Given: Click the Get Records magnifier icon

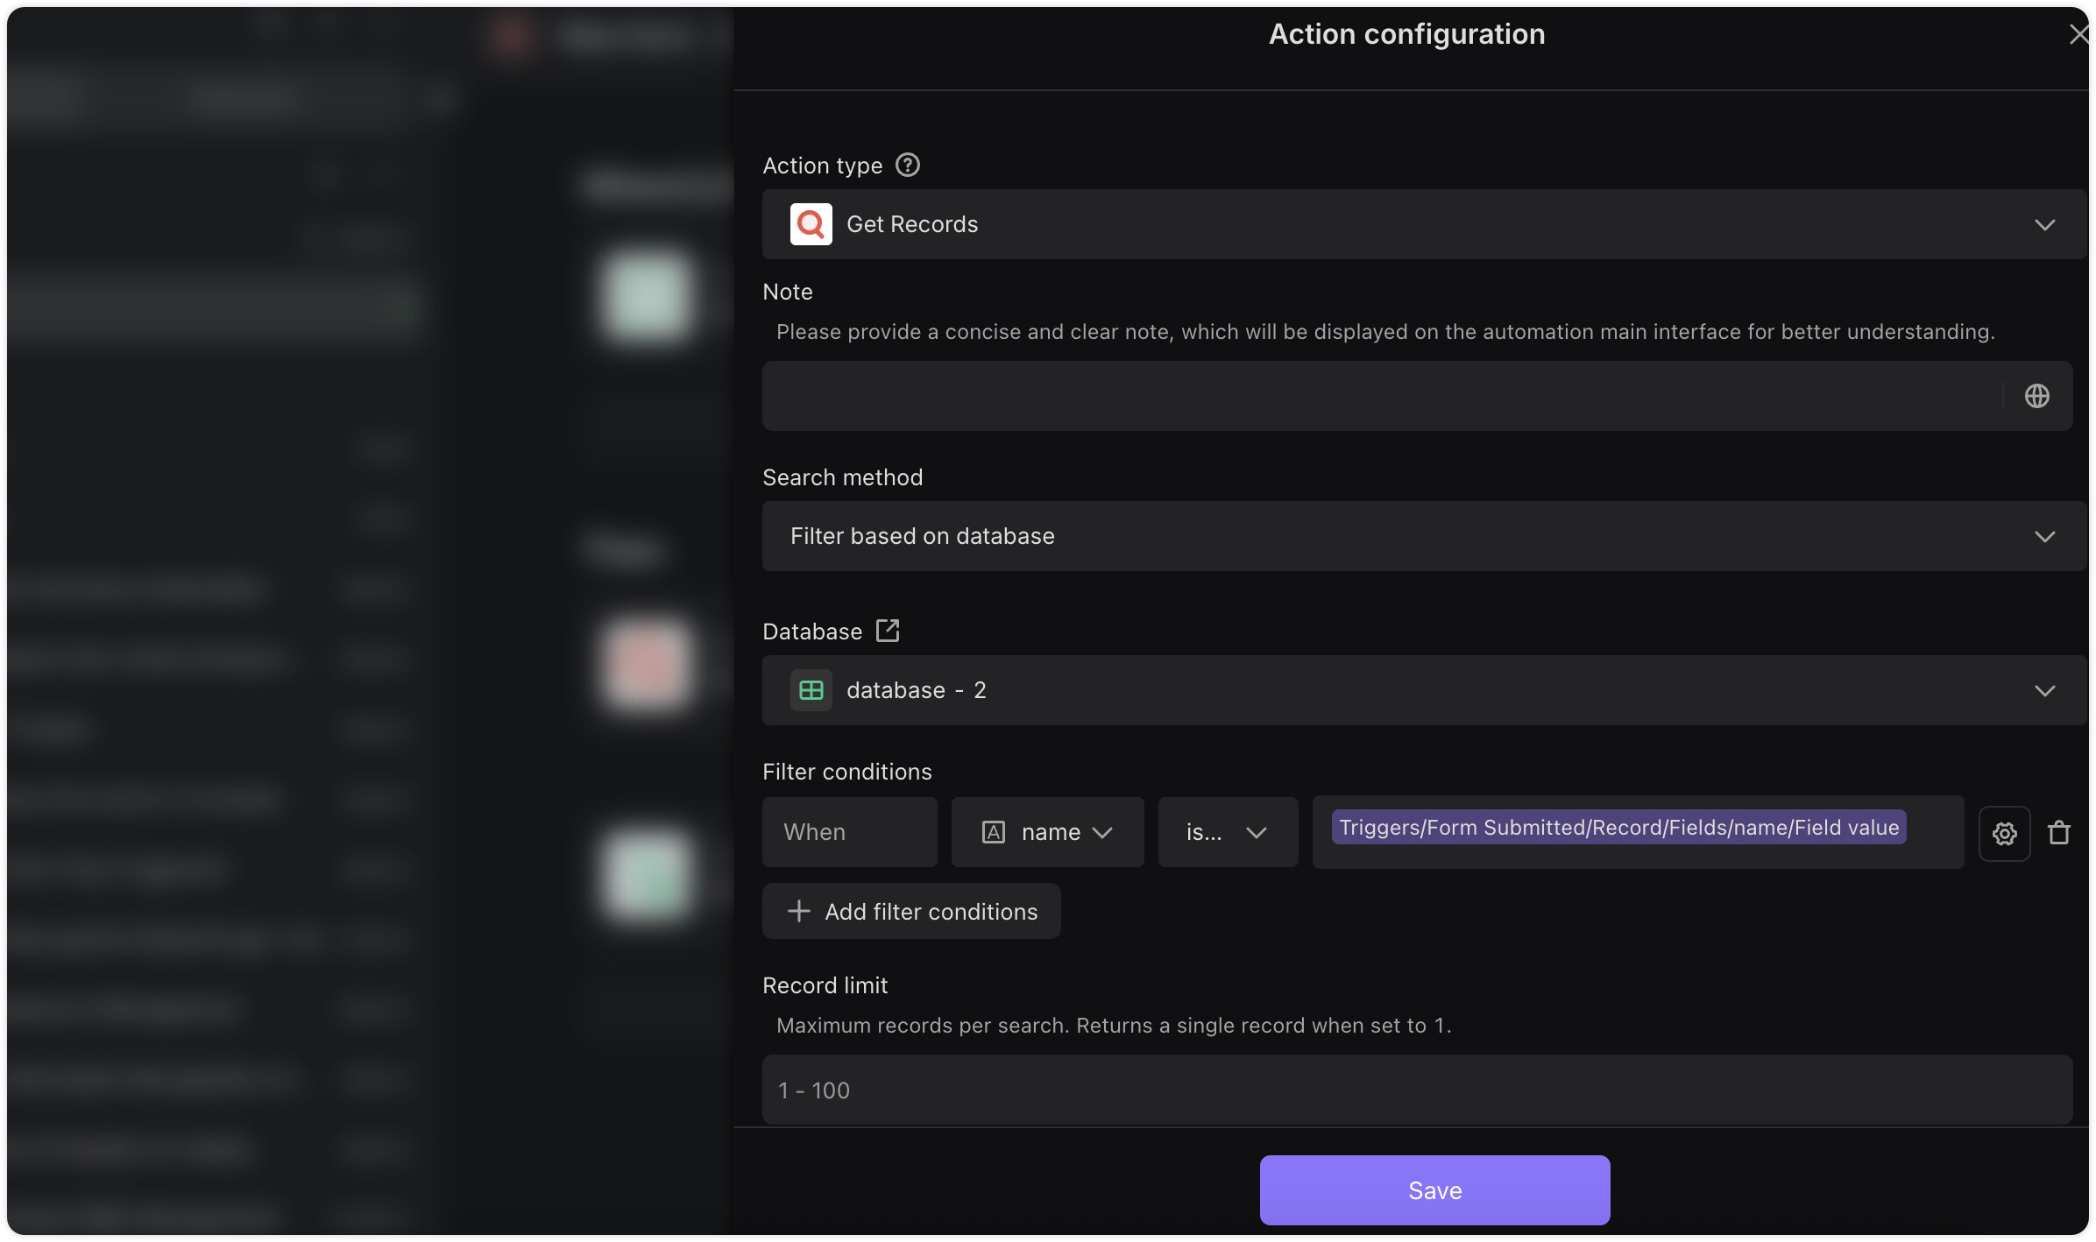Looking at the screenshot, I should [811, 224].
